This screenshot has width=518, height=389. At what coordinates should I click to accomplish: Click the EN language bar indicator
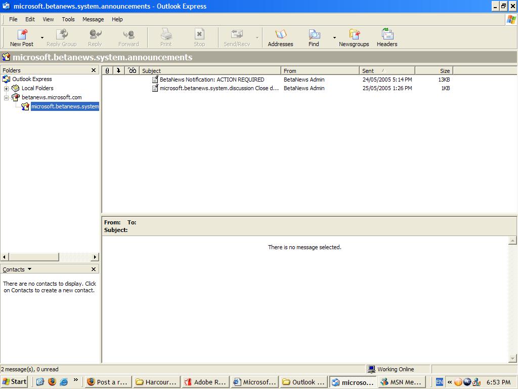(x=440, y=382)
